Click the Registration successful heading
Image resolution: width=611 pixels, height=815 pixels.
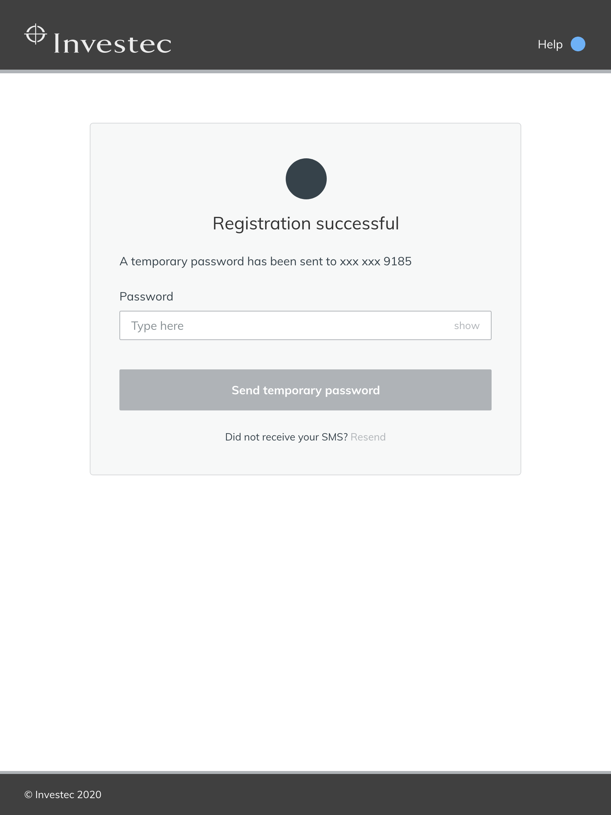click(x=306, y=224)
